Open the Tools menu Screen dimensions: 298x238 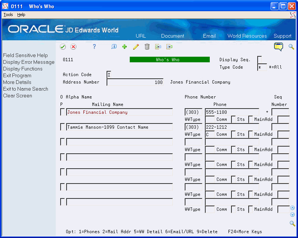point(8,15)
